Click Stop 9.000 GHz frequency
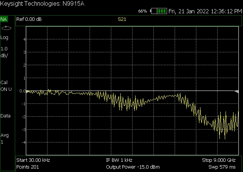The height and width of the screenshot is (172, 243). (219, 160)
